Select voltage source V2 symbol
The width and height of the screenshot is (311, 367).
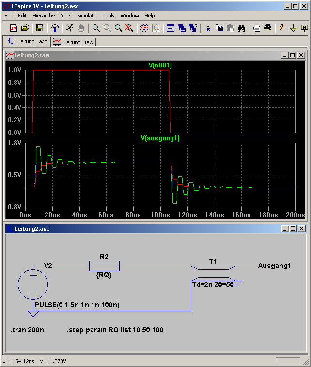point(33,284)
